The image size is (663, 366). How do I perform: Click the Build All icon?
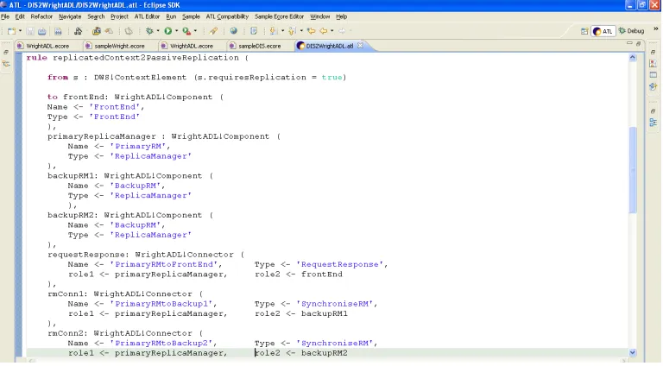click(78, 31)
